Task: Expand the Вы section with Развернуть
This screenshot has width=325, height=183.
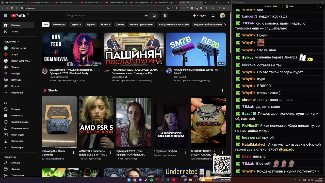Action: click(x=18, y=147)
